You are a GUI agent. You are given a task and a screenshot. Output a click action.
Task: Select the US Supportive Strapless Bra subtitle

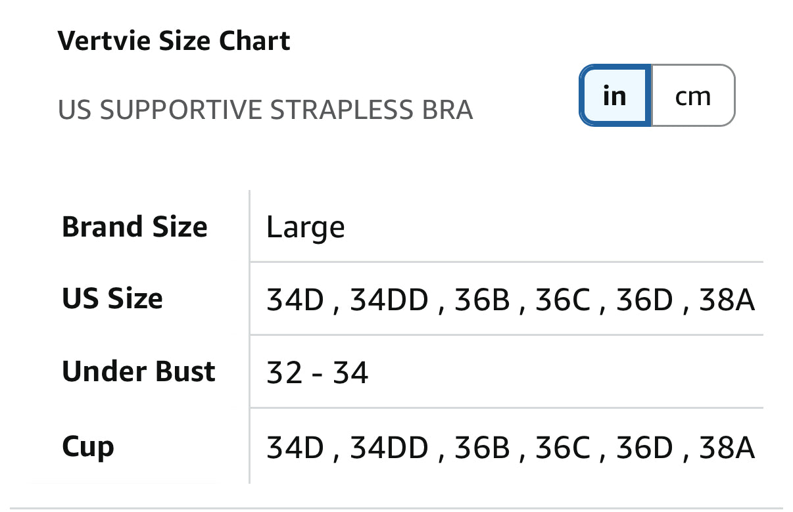(x=266, y=110)
